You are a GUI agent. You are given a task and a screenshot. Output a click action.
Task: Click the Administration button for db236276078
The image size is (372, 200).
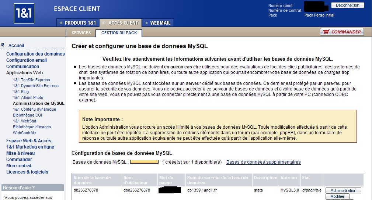(343, 190)
